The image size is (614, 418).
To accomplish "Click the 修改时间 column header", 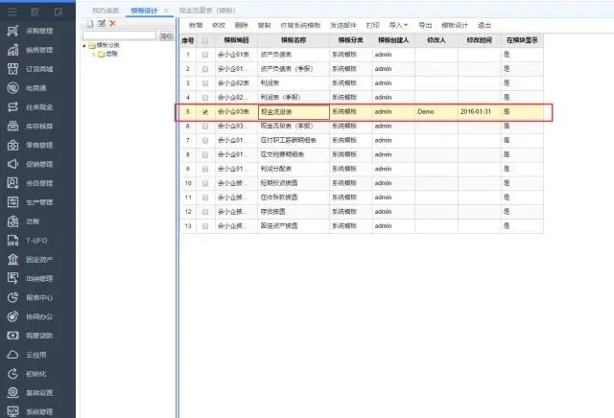I will pos(480,40).
